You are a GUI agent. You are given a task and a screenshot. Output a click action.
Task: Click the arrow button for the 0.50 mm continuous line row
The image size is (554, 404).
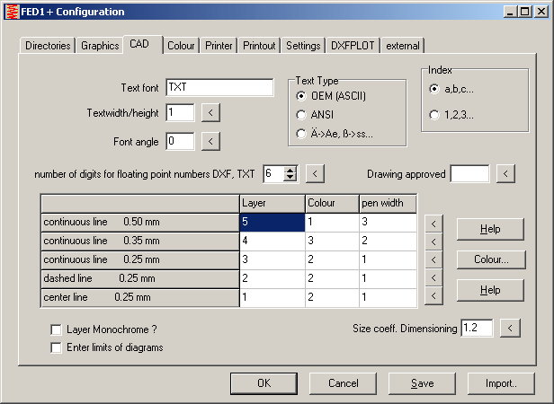[433, 223]
